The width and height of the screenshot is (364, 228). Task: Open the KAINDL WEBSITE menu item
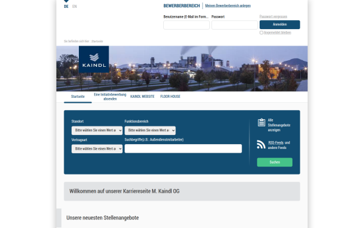click(x=143, y=97)
